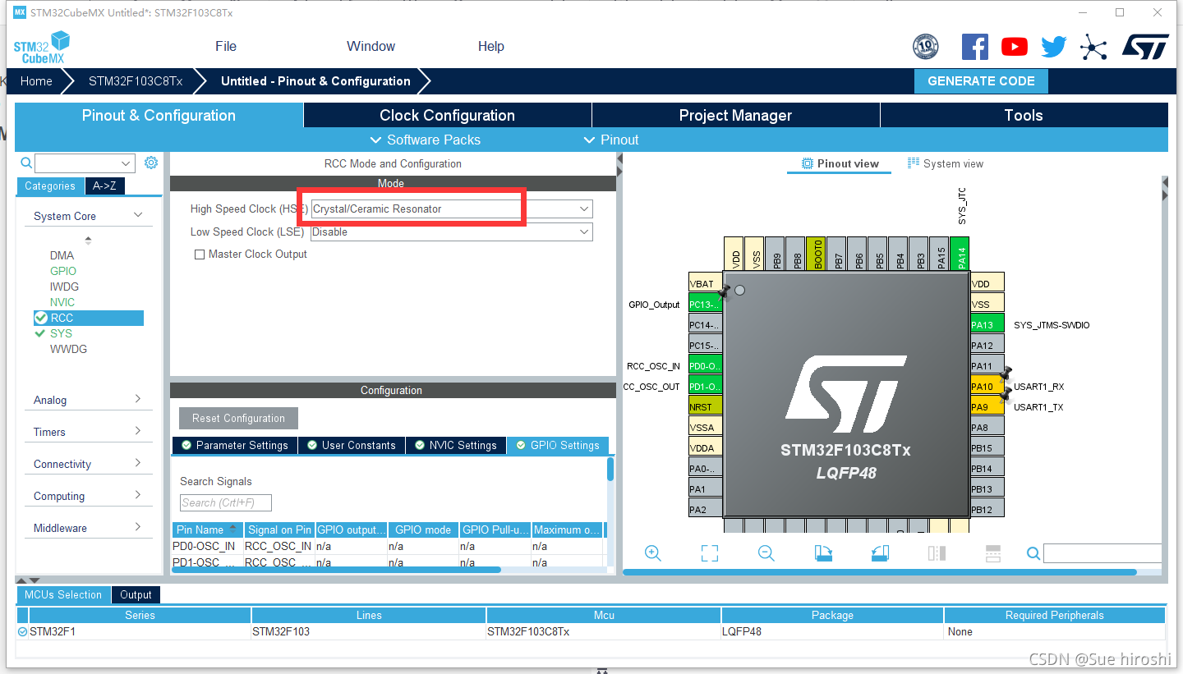Viewport: 1183px width, 674px height.
Task: Select the STM32F1 series row radio
Action: [x=22, y=631]
